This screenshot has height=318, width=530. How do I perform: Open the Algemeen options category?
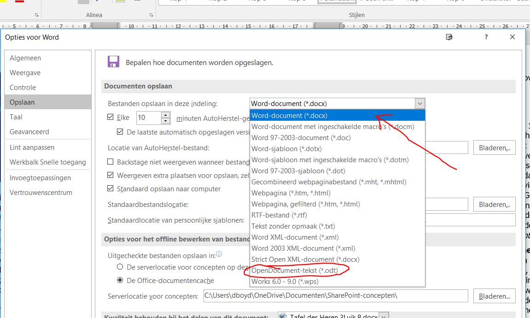click(48, 58)
